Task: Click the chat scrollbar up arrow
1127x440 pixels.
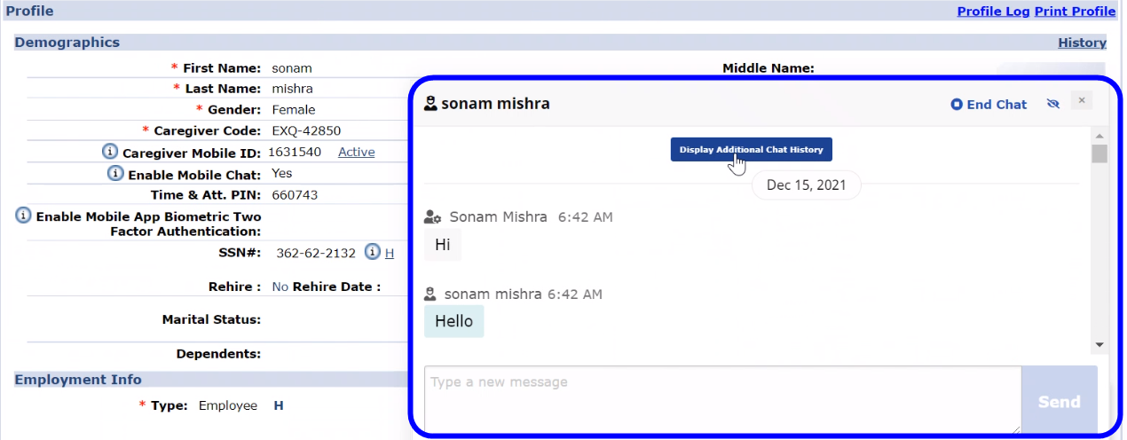Action: point(1099,136)
